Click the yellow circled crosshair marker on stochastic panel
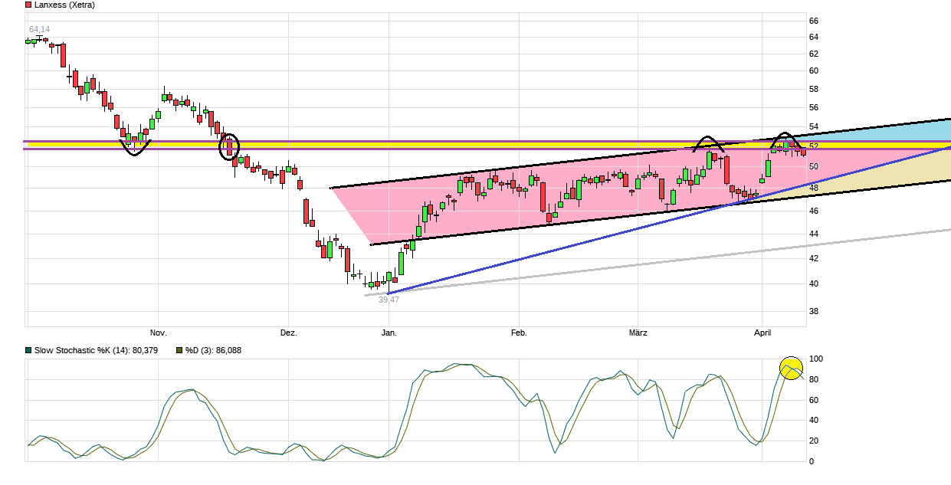 (790, 369)
